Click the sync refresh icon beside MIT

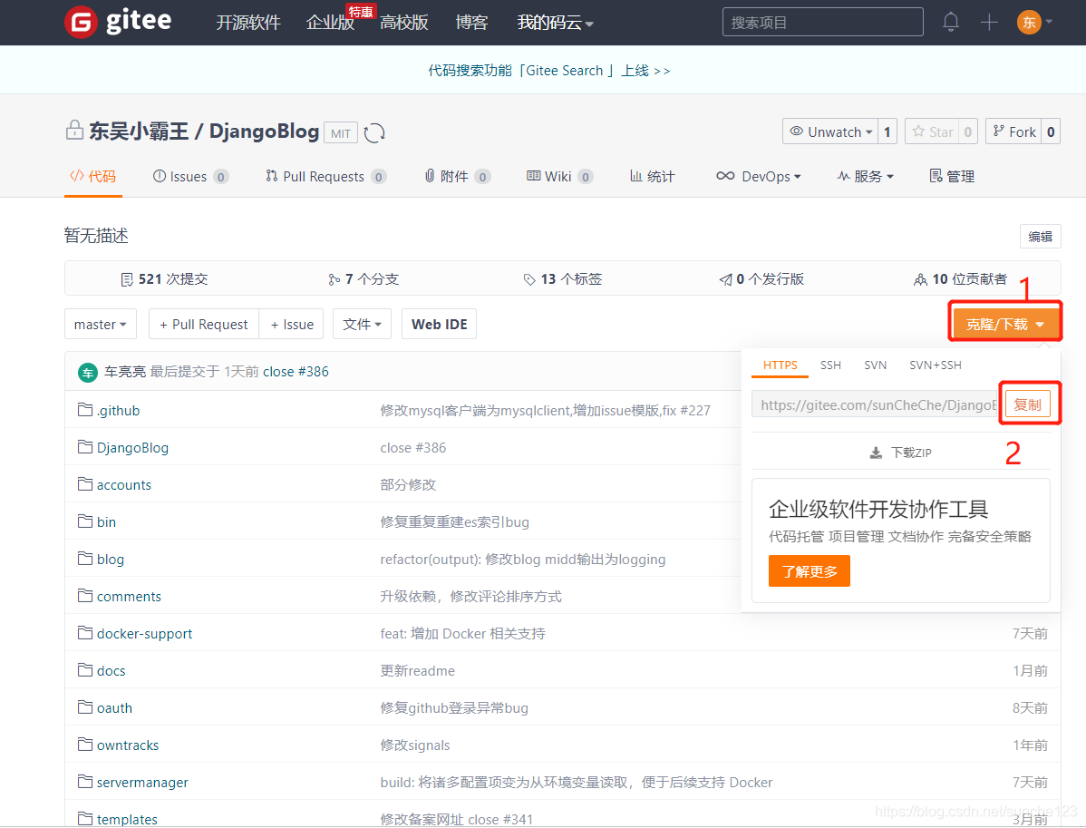click(374, 132)
